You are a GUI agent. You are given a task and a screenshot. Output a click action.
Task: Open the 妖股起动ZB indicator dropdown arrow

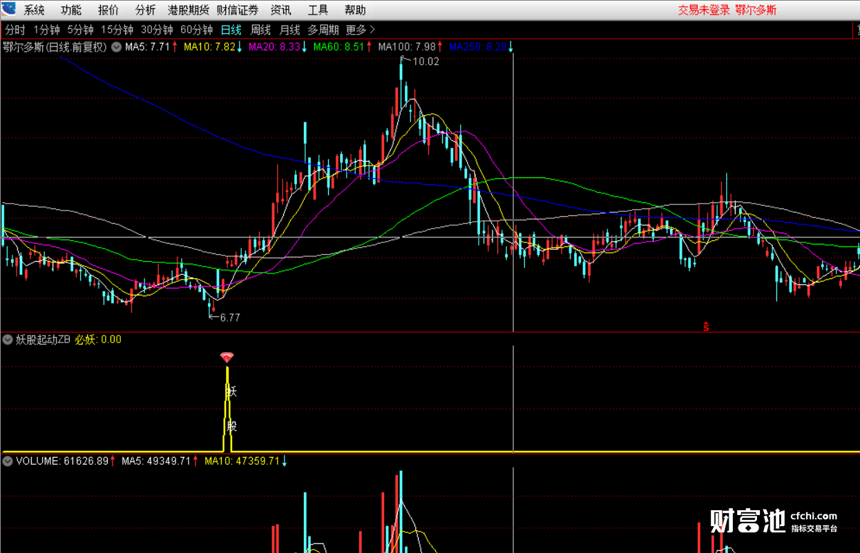pos(8,339)
